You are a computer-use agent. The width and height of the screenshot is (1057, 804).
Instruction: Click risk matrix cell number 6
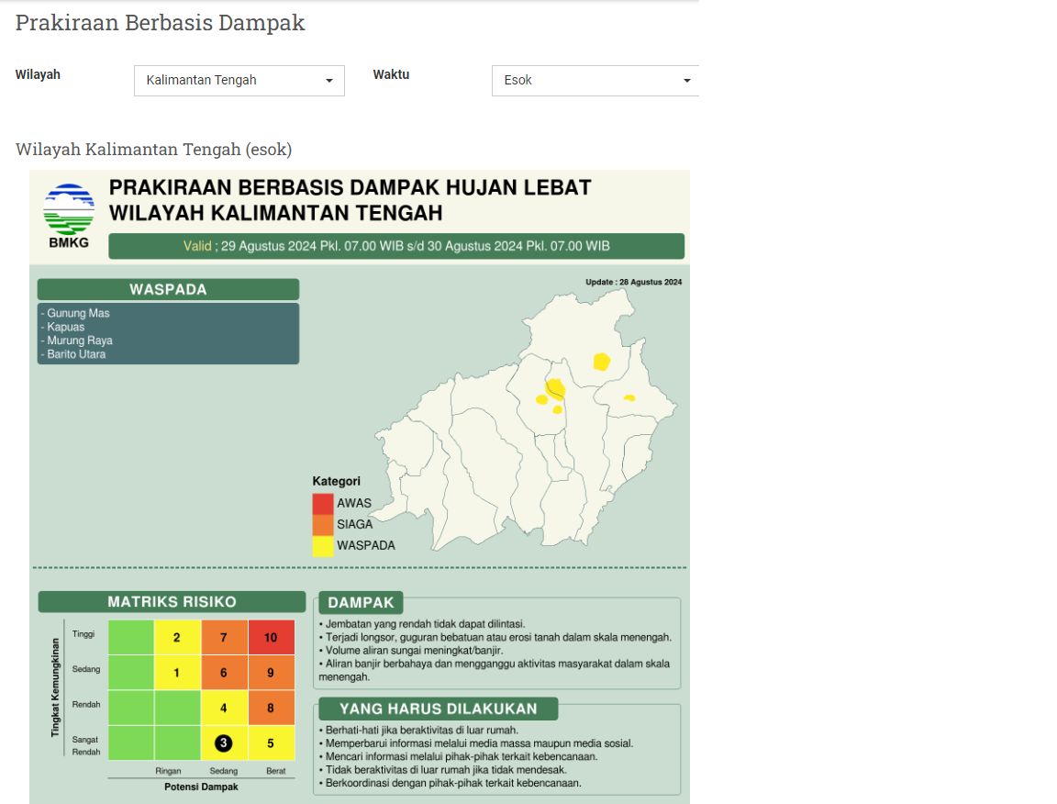(224, 673)
